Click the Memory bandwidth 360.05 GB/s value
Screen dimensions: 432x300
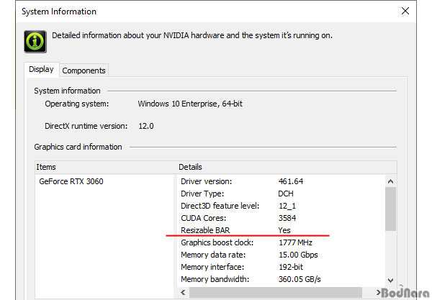coord(300,279)
